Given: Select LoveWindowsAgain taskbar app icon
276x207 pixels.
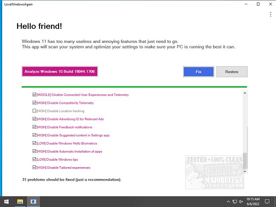Looking at the screenshot, I should pos(33,201).
